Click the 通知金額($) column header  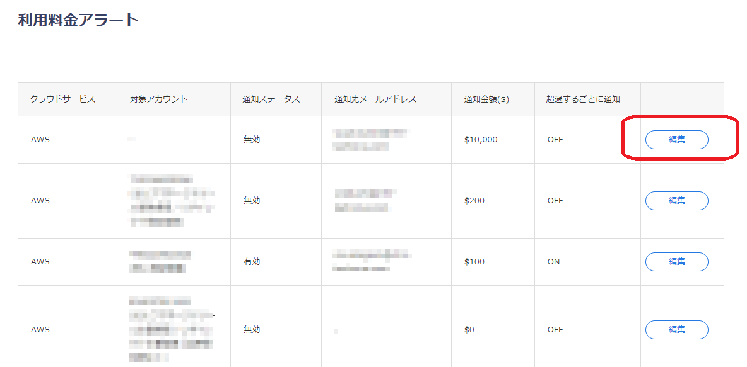[x=486, y=99]
